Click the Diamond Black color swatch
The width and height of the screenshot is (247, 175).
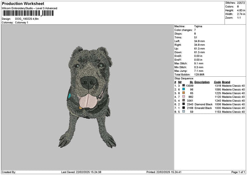point(184,104)
